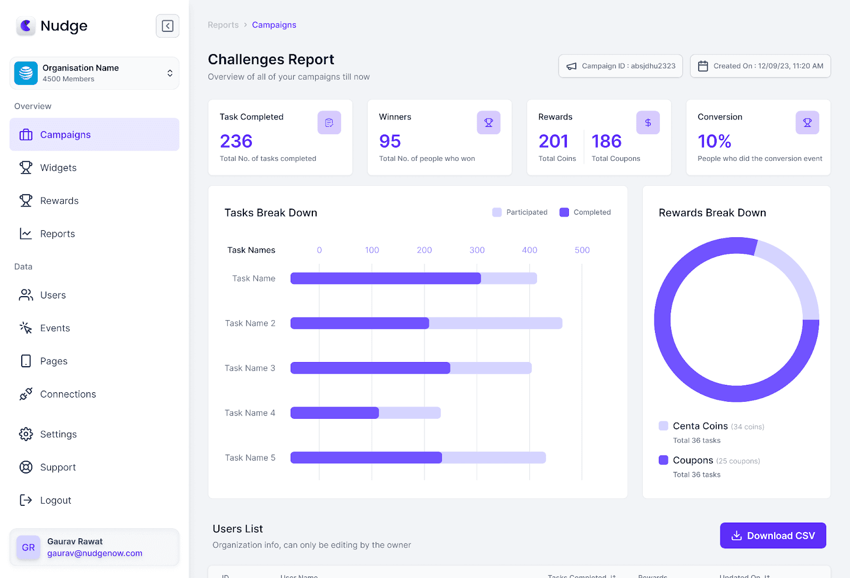The height and width of the screenshot is (578, 850).
Task: Click the completed bar for Task Name 2
Action: pyautogui.click(x=360, y=323)
